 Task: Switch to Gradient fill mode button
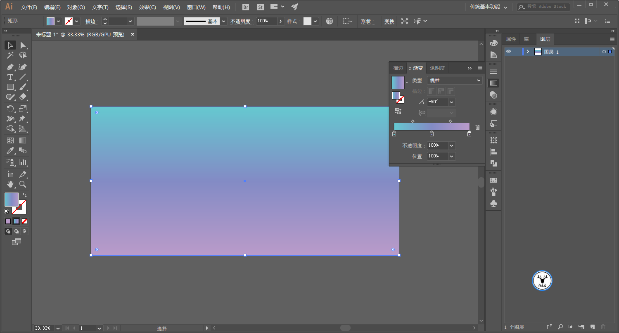click(16, 221)
